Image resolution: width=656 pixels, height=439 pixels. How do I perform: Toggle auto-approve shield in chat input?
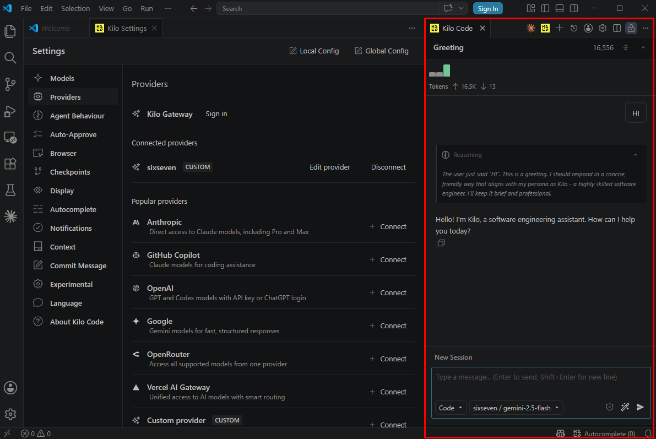coord(610,407)
